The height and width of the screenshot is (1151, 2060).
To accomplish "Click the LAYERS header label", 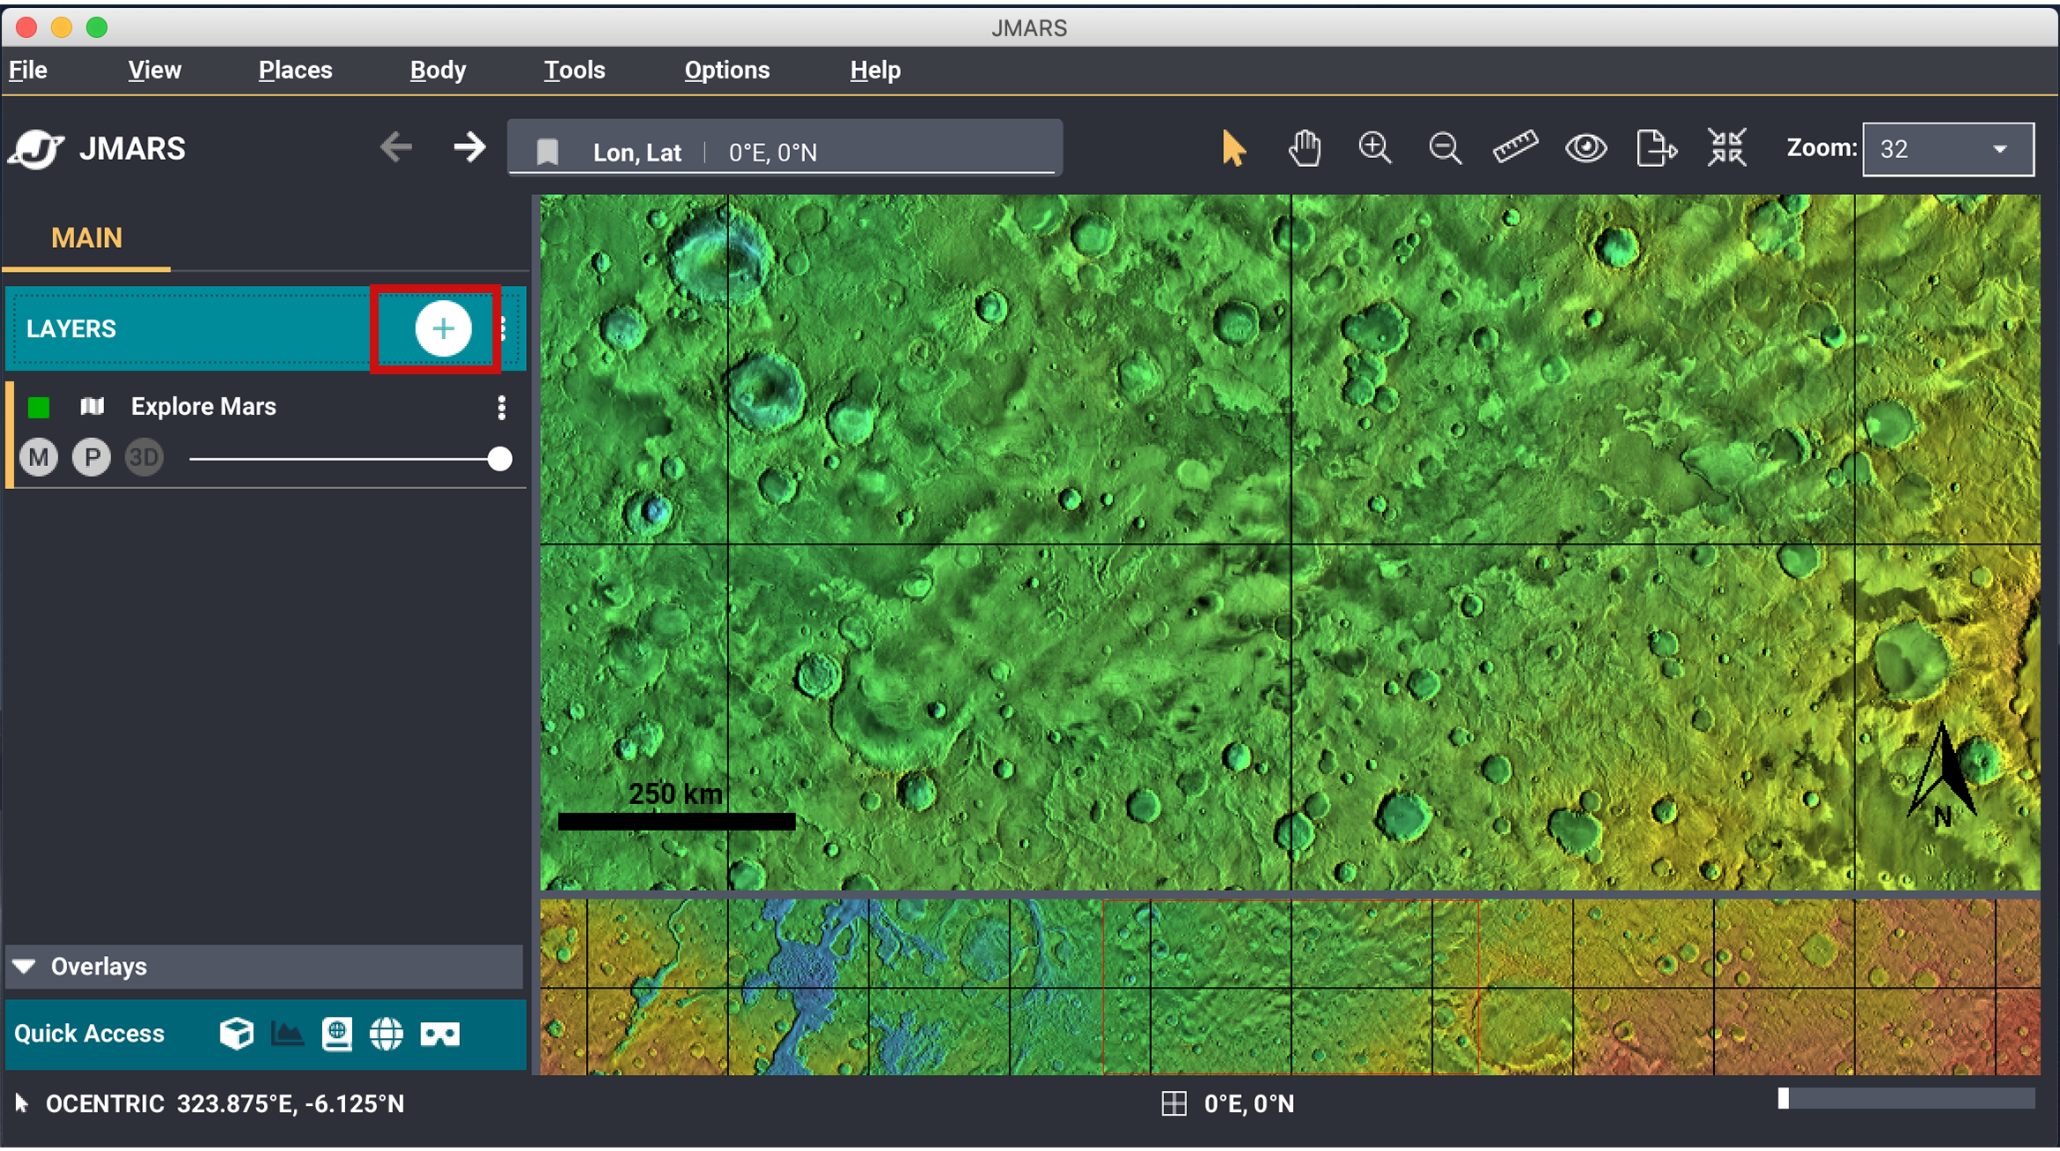I will point(71,329).
